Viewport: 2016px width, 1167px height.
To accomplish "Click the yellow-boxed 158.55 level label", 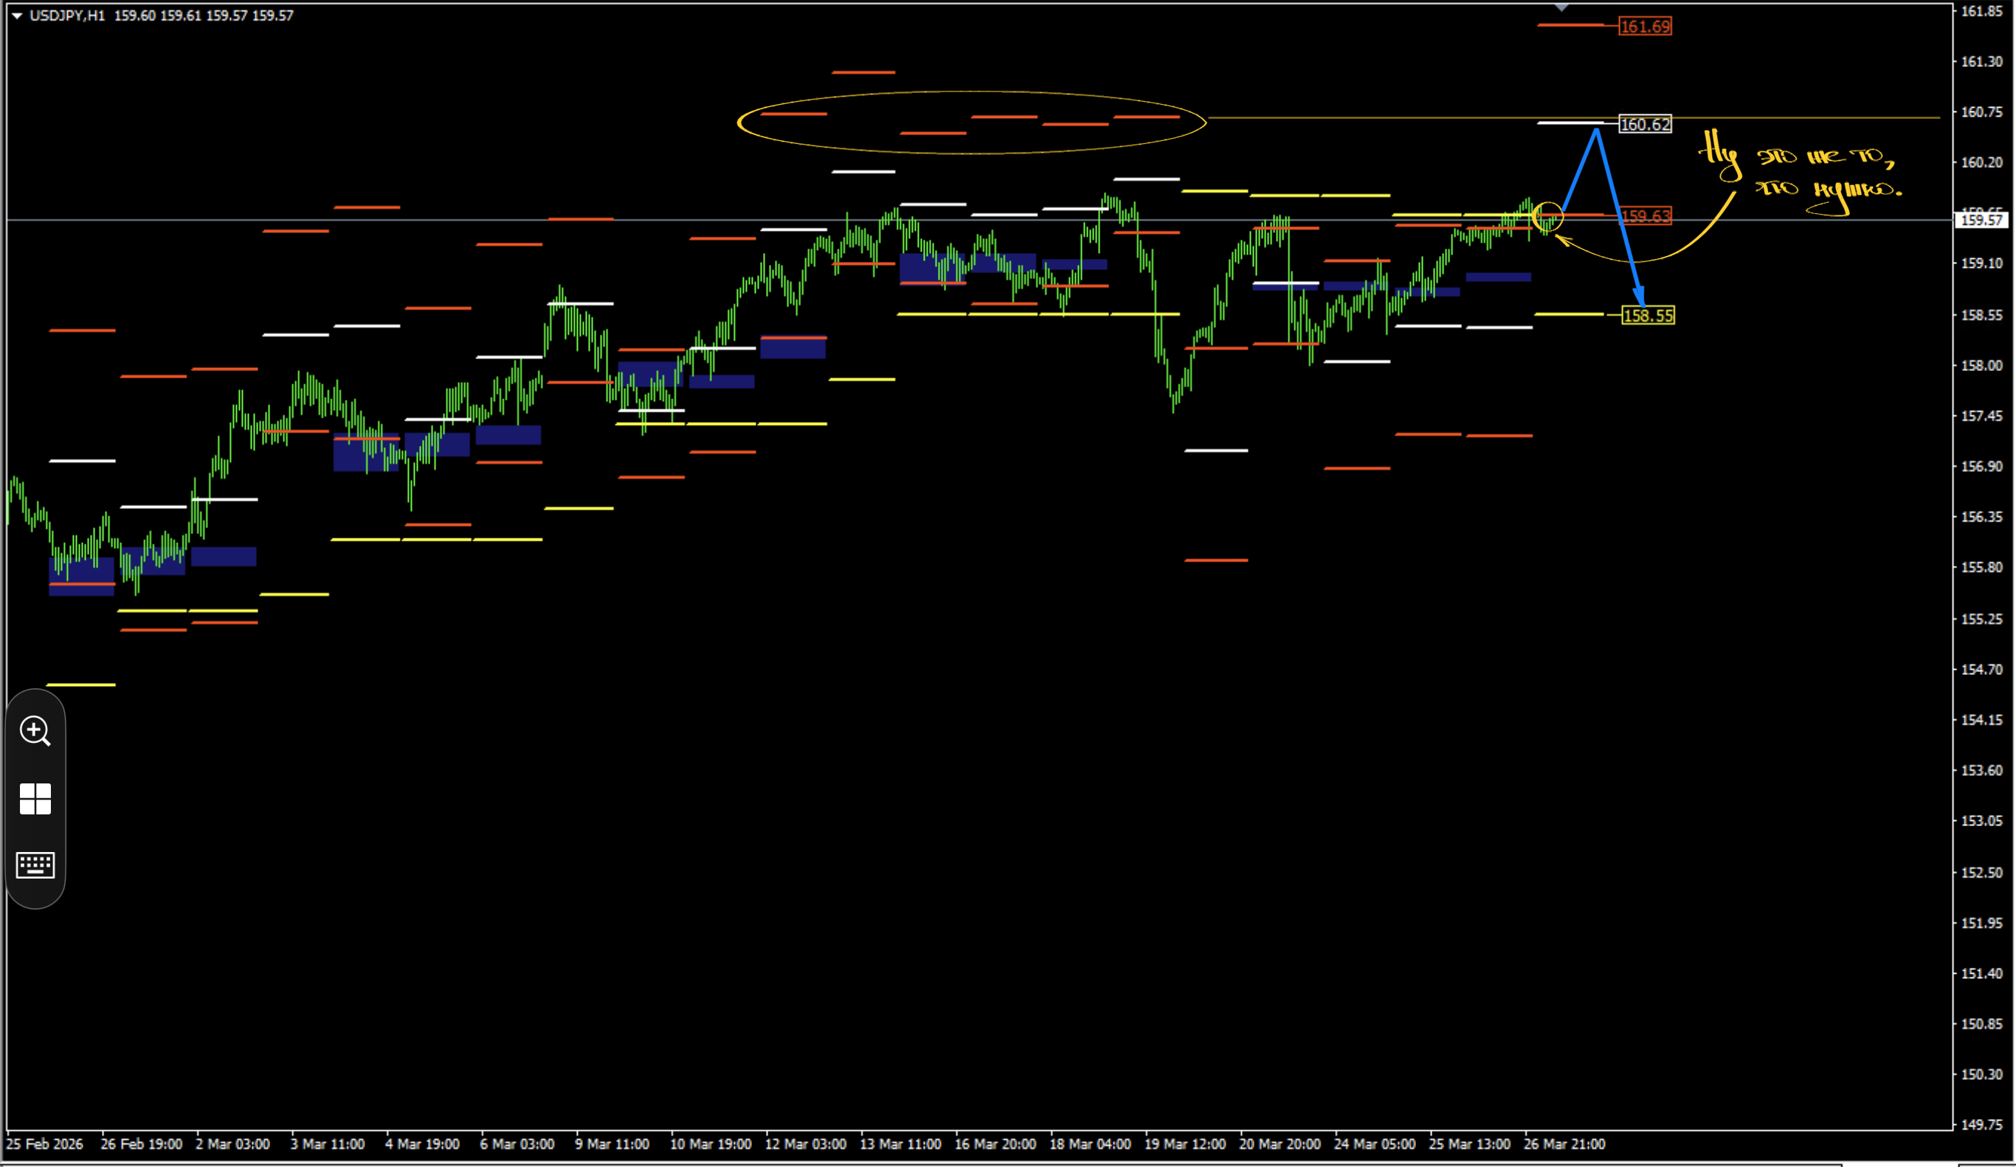I will pos(1648,315).
